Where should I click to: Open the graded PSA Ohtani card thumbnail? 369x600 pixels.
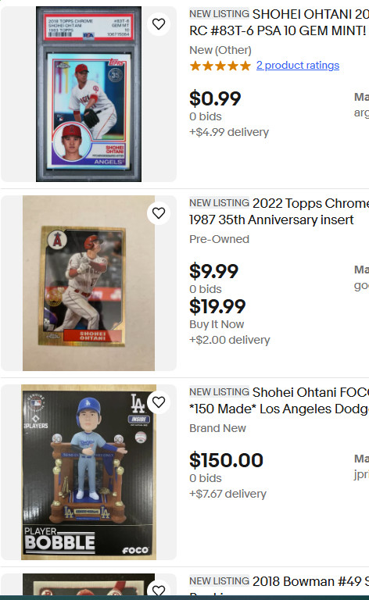point(89,94)
